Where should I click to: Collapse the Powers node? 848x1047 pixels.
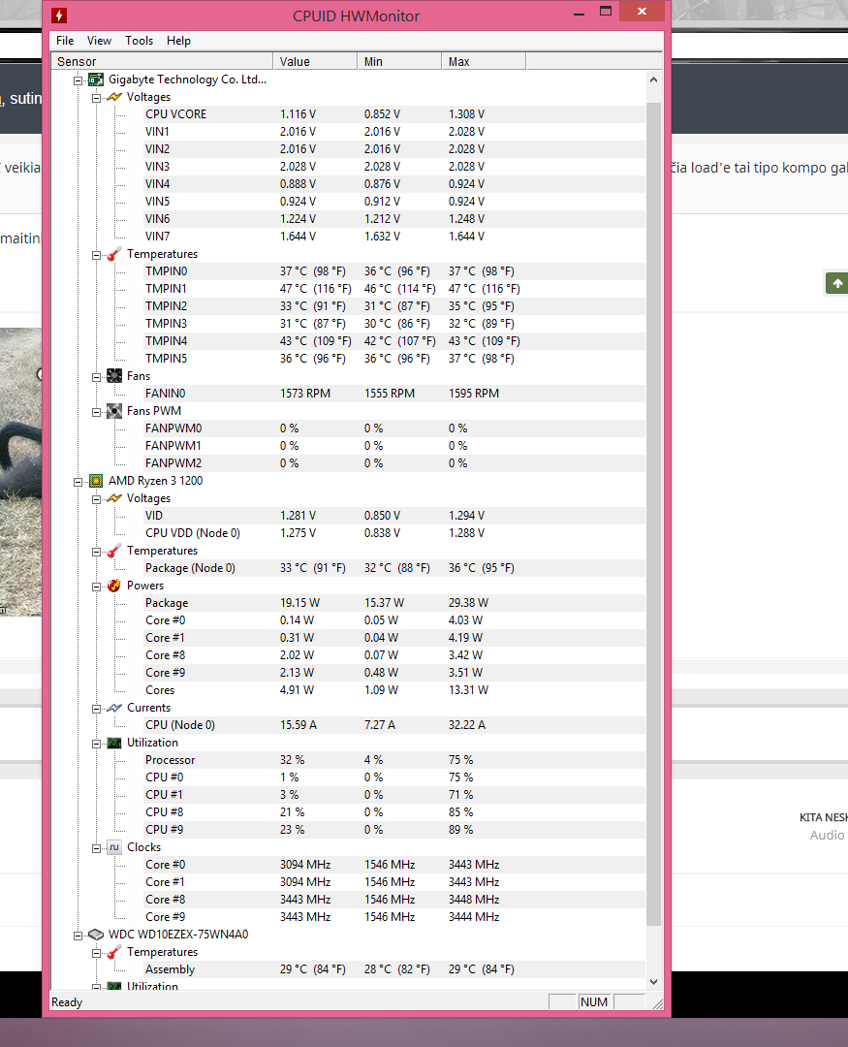tap(96, 587)
